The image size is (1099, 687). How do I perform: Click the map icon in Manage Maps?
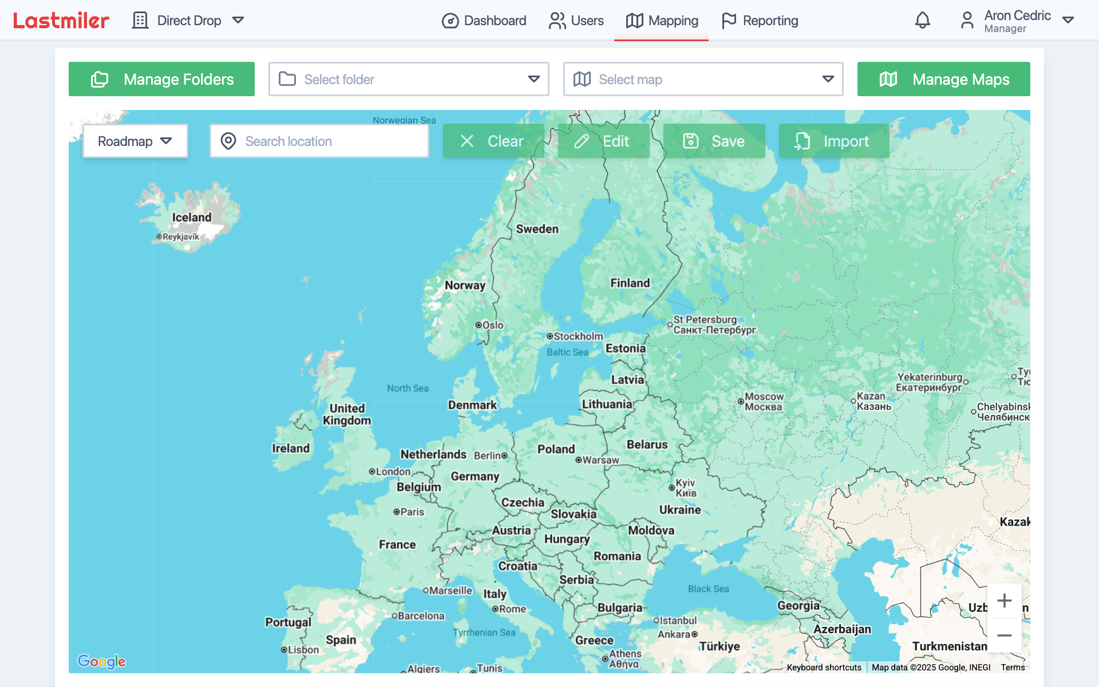click(x=888, y=79)
